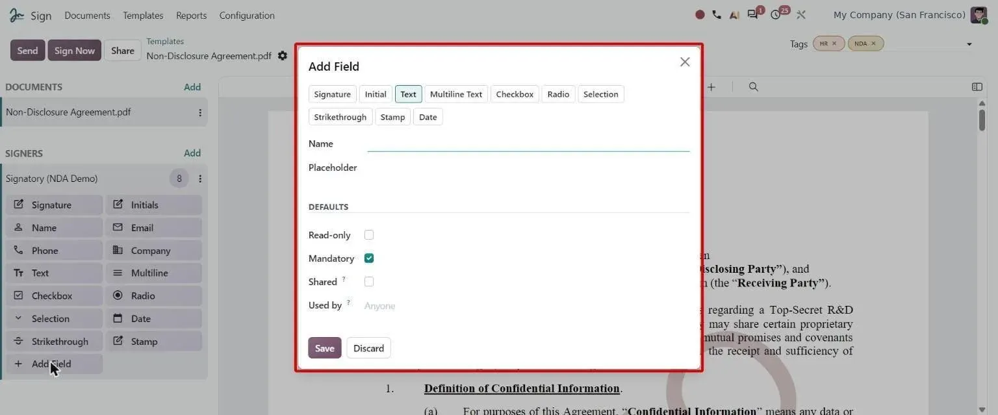Select the Name field in sidebar
Image resolution: width=998 pixels, height=415 pixels.
pyautogui.click(x=55, y=227)
